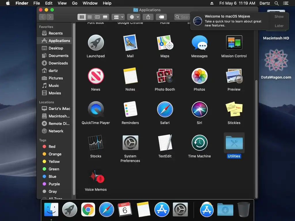
Task: Switch to gallery view
Action: (105, 17)
